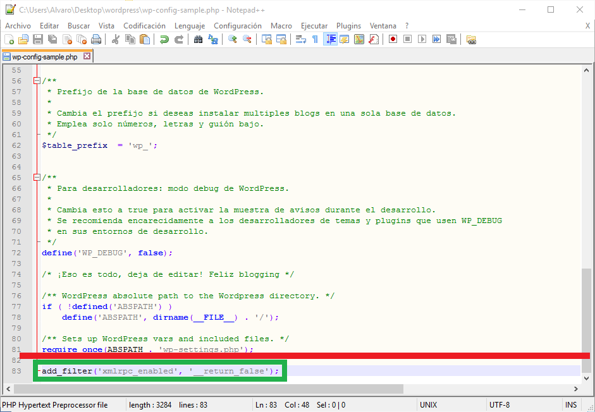The width and height of the screenshot is (595, 412).
Task: Zoom in using magnifier plus icon
Action: point(233,40)
